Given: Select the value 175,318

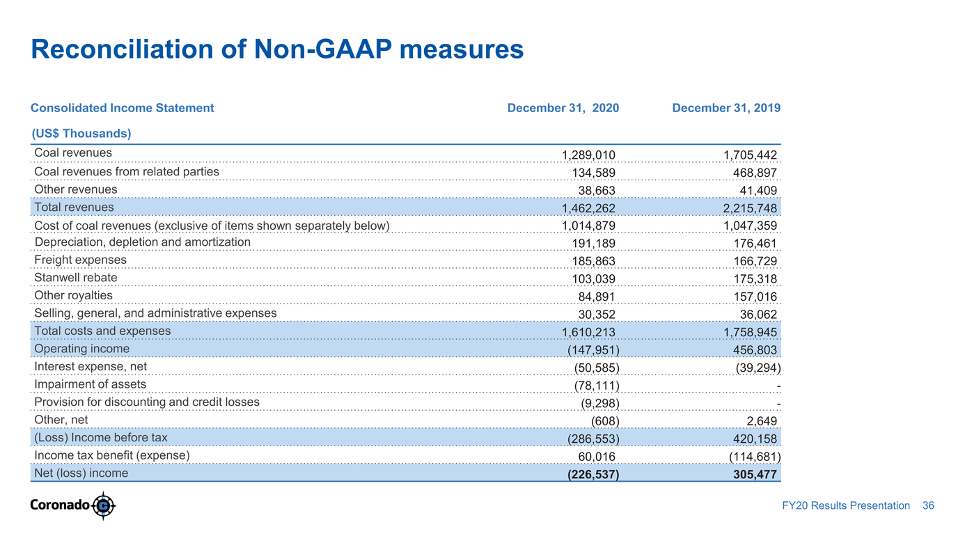Looking at the screenshot, I should [755, 279].
